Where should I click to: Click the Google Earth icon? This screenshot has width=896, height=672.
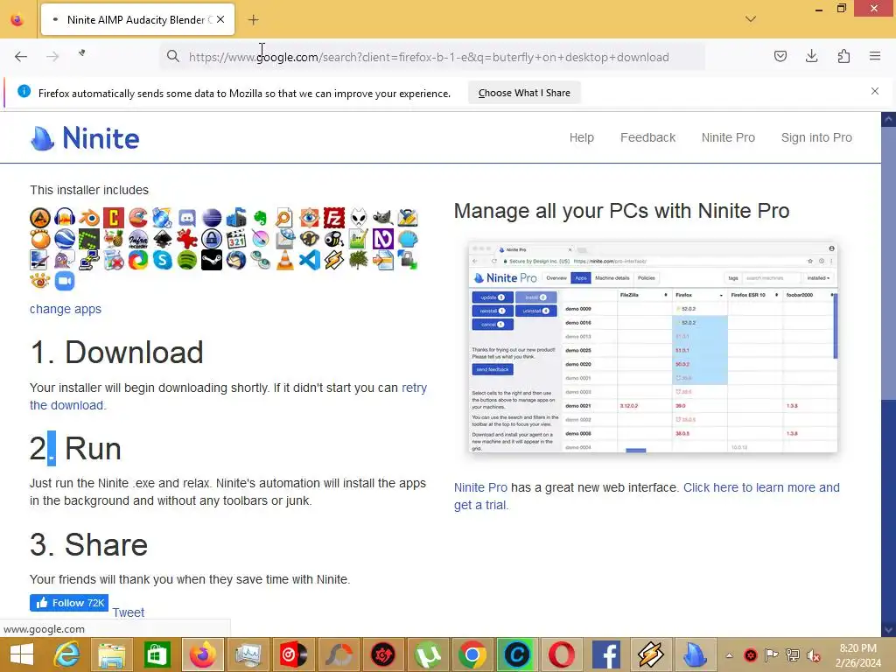click(65, 239)
